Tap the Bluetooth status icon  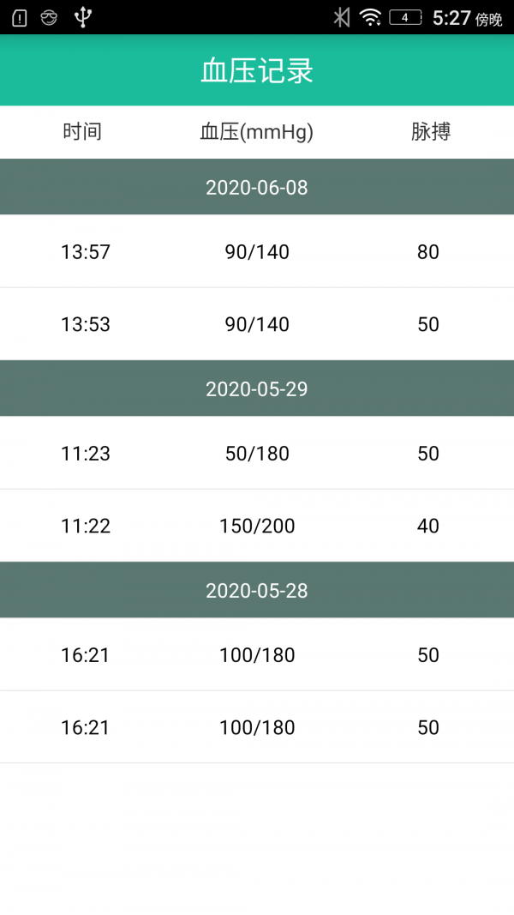[x=342, y=17]
